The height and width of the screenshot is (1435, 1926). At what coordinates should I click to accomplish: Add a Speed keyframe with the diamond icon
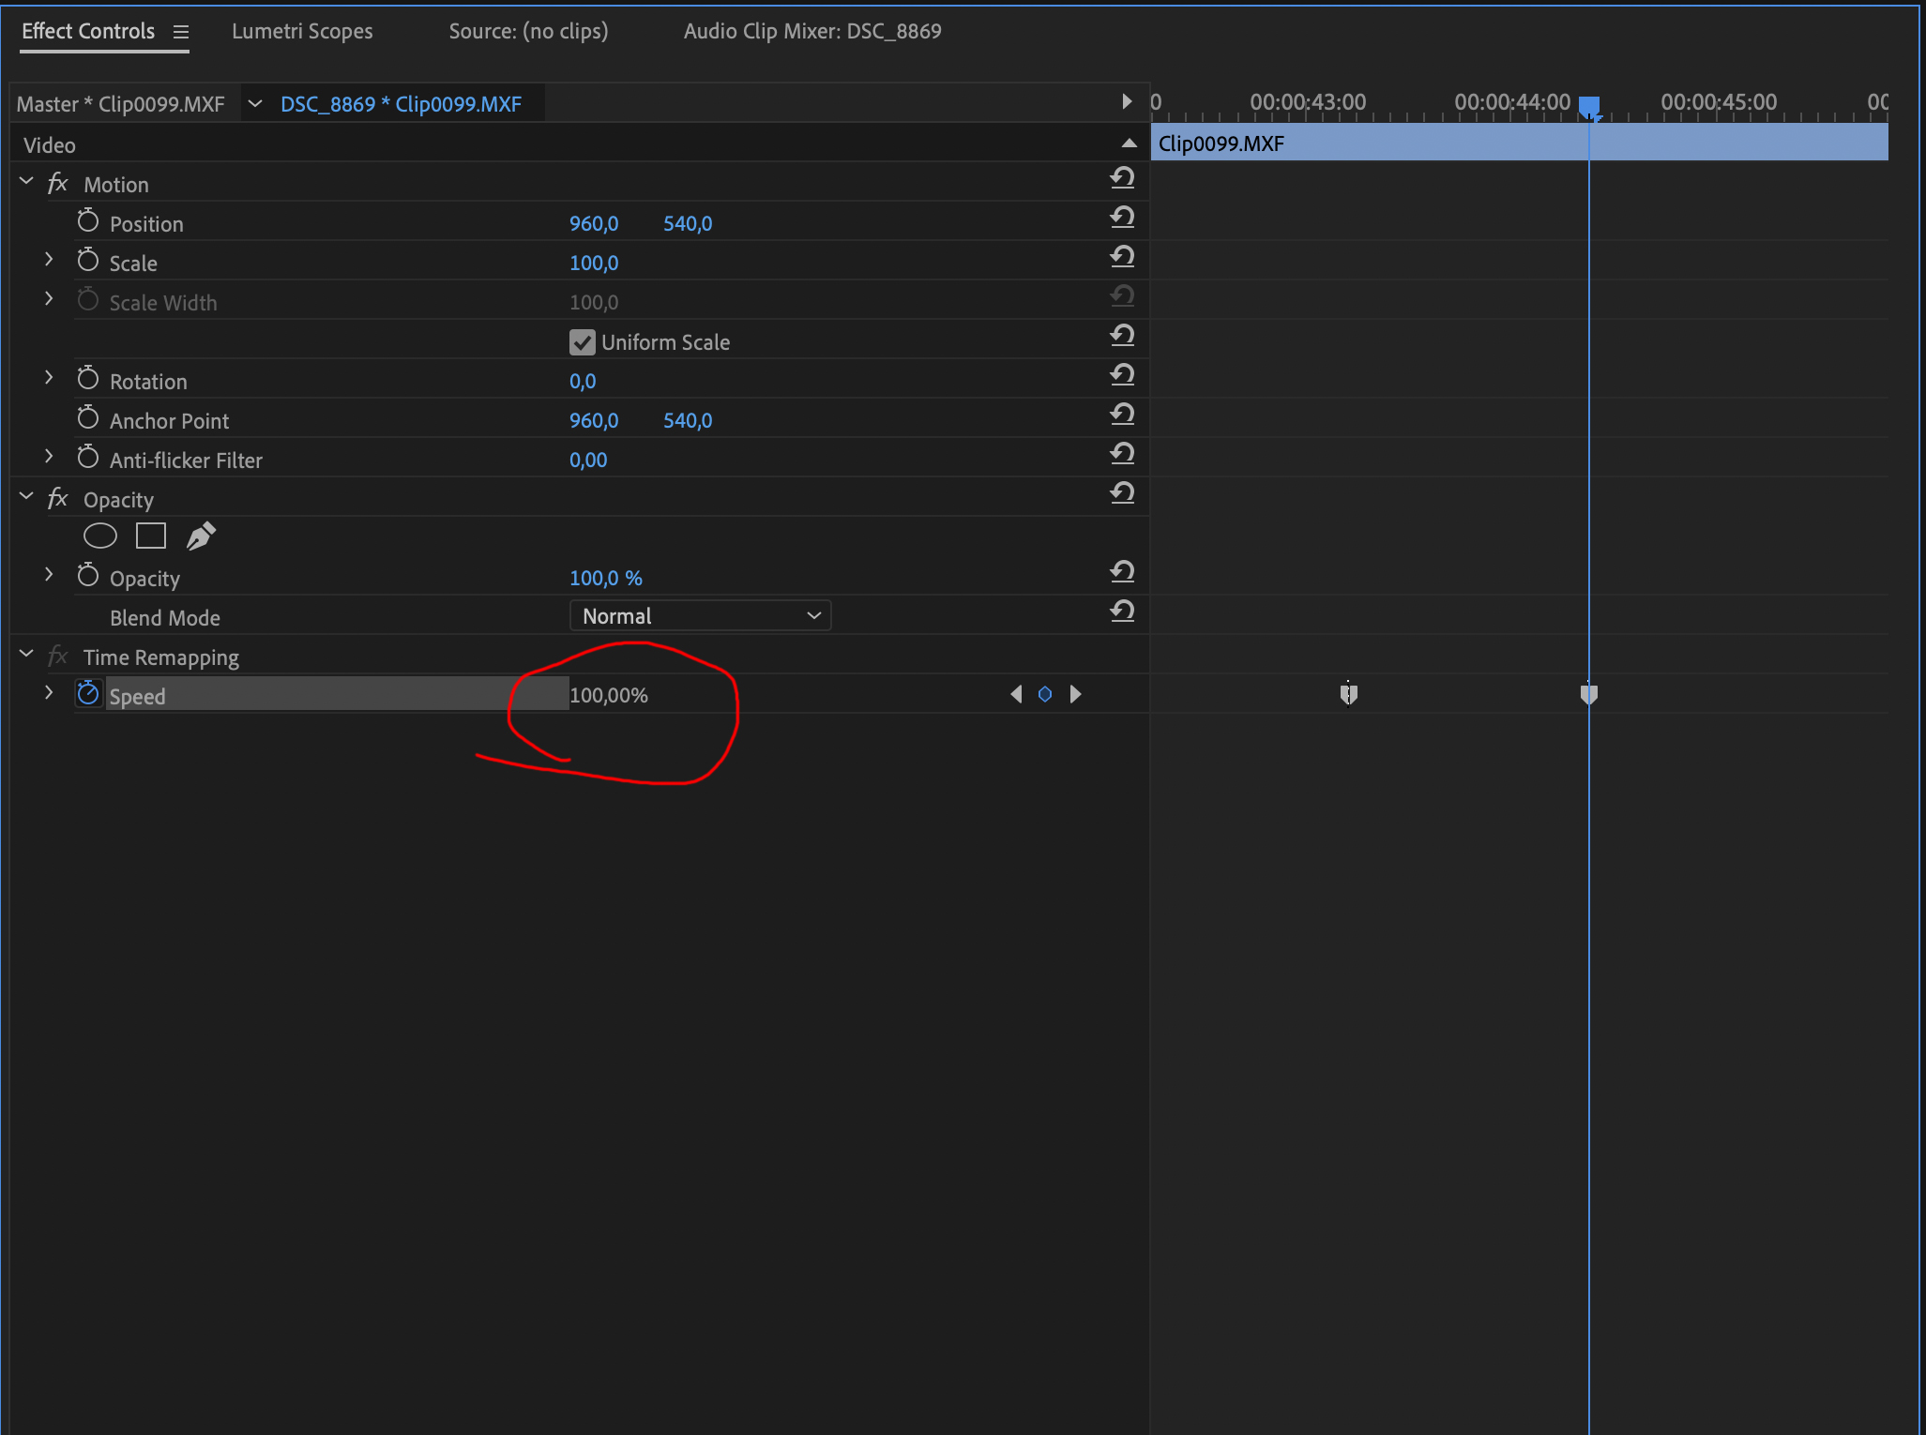tap(1046, 694)
